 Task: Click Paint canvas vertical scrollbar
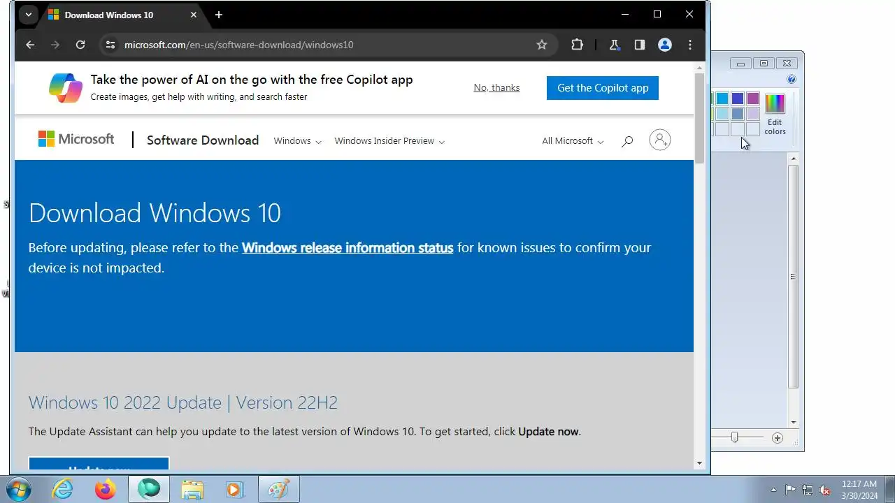coord(793,277)
